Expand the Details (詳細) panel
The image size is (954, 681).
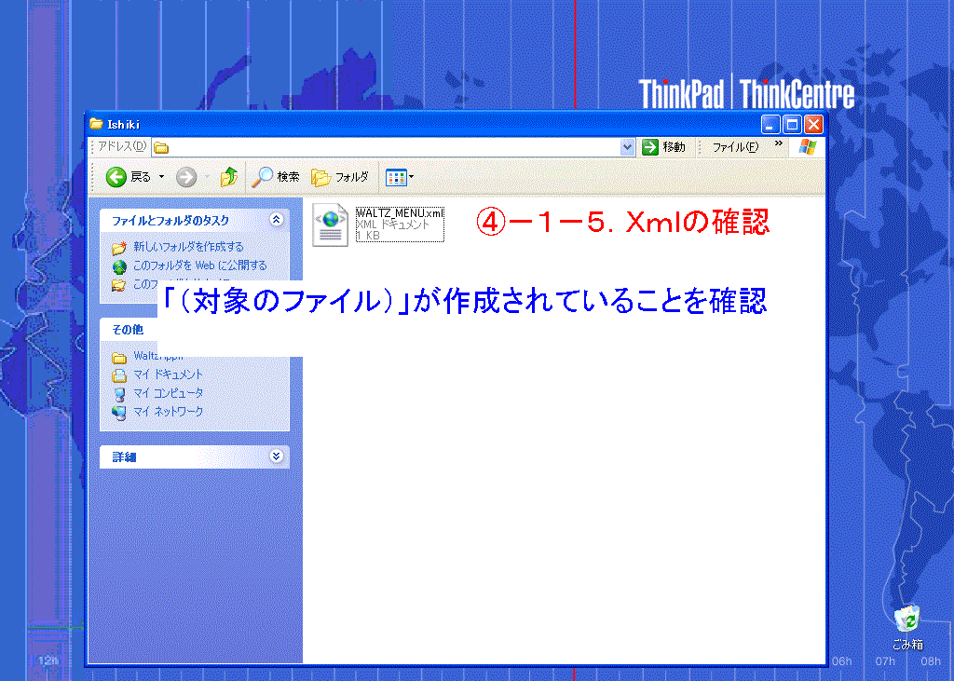click(275, 456)
